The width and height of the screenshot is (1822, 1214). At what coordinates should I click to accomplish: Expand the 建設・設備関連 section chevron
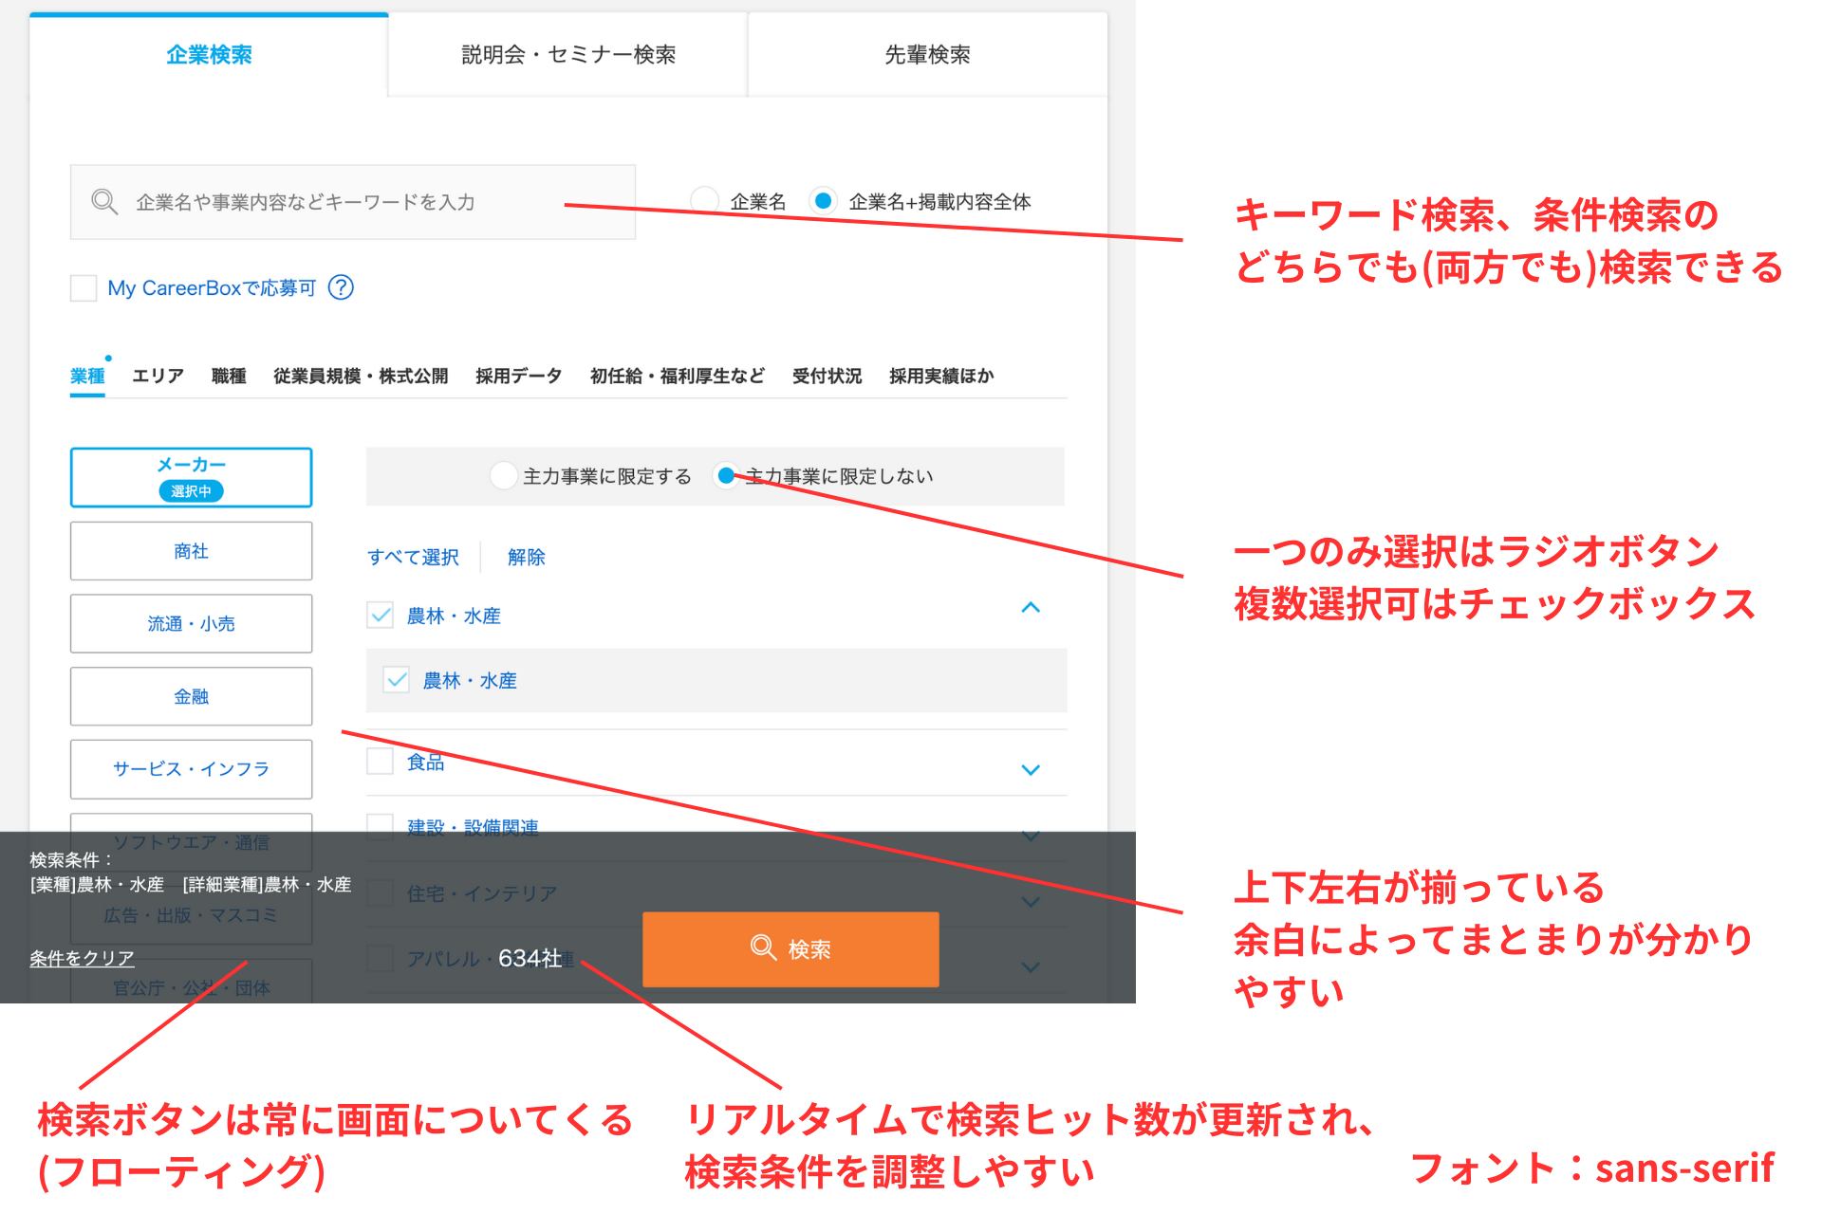[x=1031, y=836]
